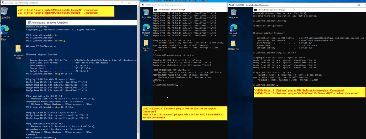The image size is (366, 139).
Task: Click the 'ping 10.10.20.4' command in PowerShell
Action: 64,107
